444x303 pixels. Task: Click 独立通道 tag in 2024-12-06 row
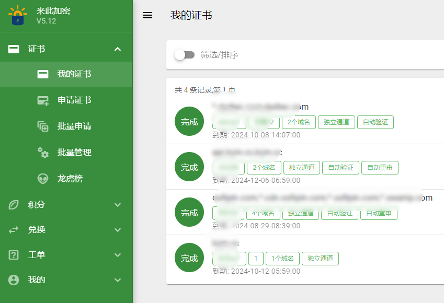302,168
